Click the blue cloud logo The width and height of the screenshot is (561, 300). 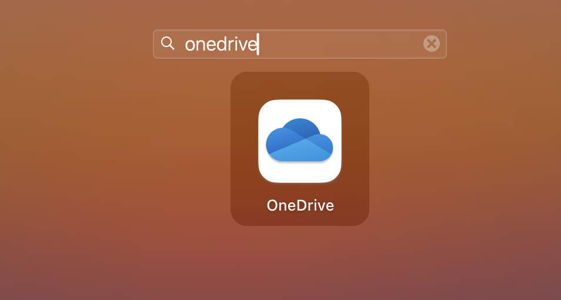[x=299, y=140]
